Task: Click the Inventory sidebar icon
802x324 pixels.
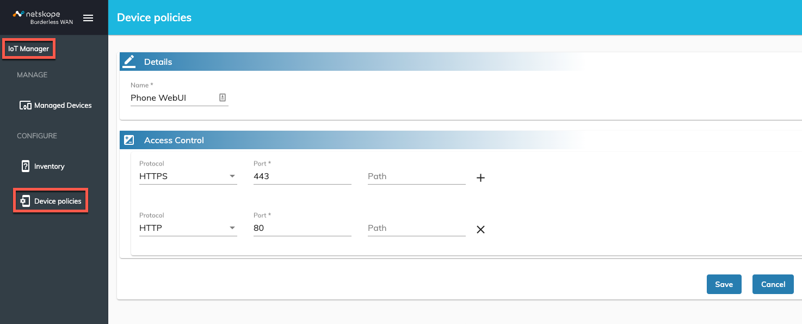Action: 26,166
